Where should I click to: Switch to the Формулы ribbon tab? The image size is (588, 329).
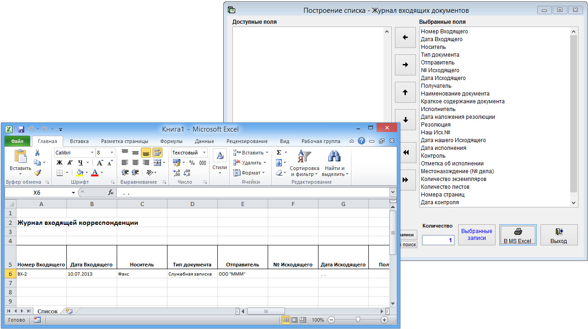tap(171, 141)
